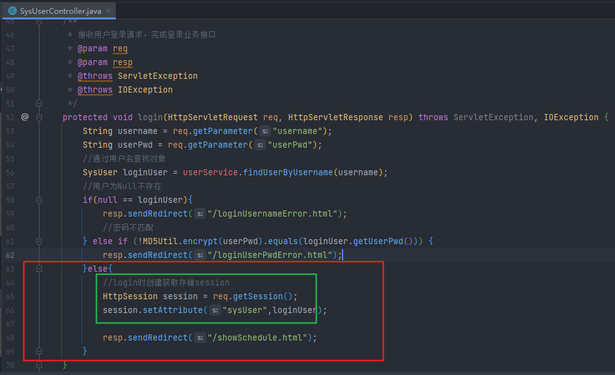Click the @param req Javadoc tag

tap(102, 48)
